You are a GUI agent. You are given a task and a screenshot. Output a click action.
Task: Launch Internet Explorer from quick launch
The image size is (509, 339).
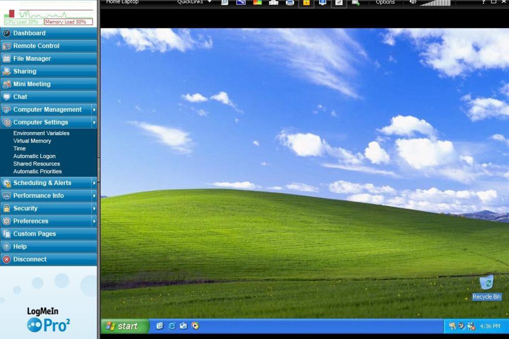pos(172,326)
